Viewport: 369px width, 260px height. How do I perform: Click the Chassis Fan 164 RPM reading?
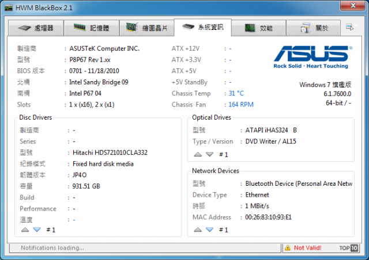(241, 105)
